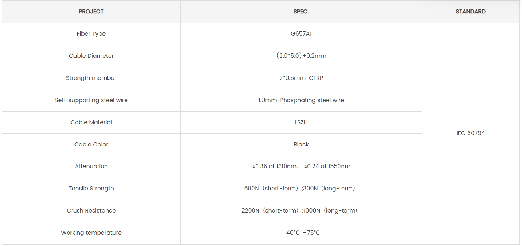
Task: Click the -40℃-+75℃ working temperature value
Action: [x=301, y=233]
